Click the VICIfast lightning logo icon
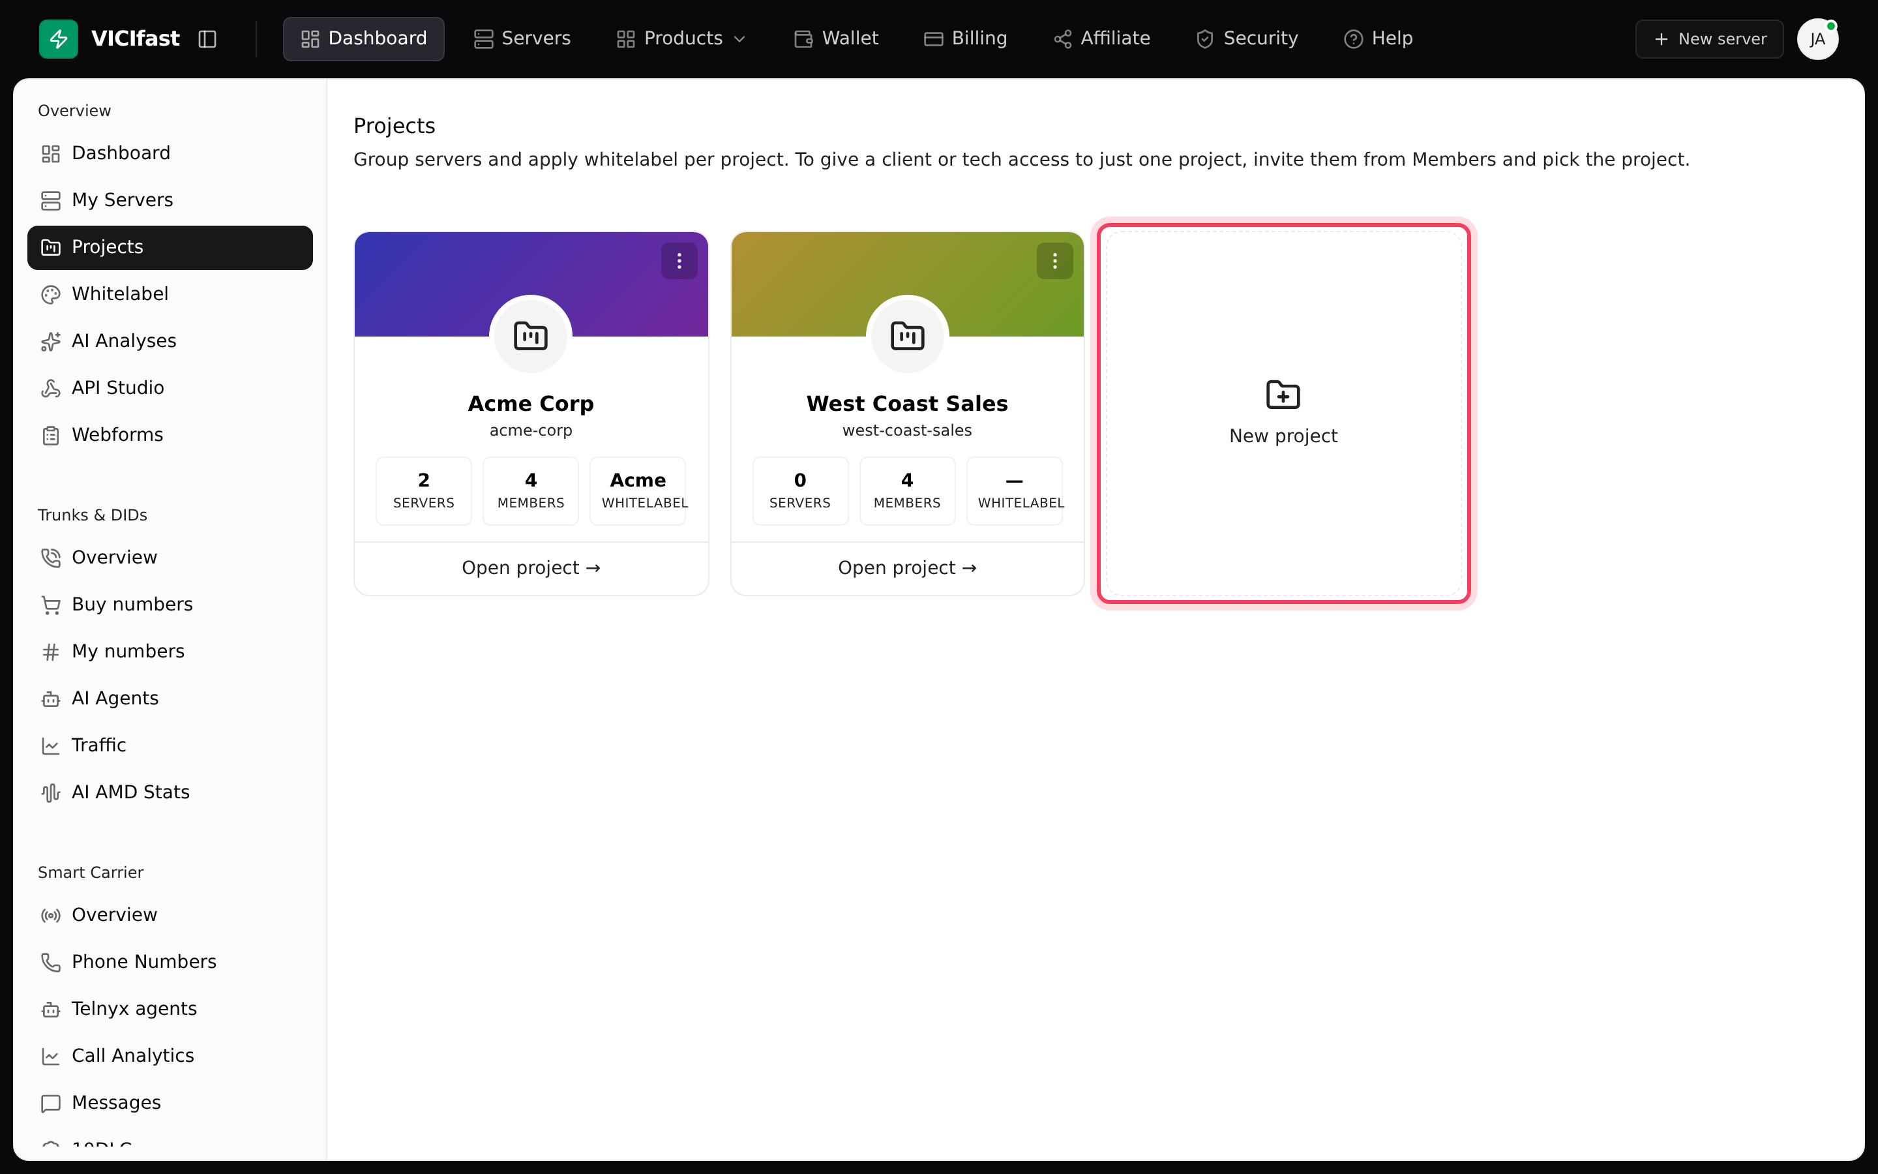Viewport: 1878px width, 1174px height. [58, 39]
